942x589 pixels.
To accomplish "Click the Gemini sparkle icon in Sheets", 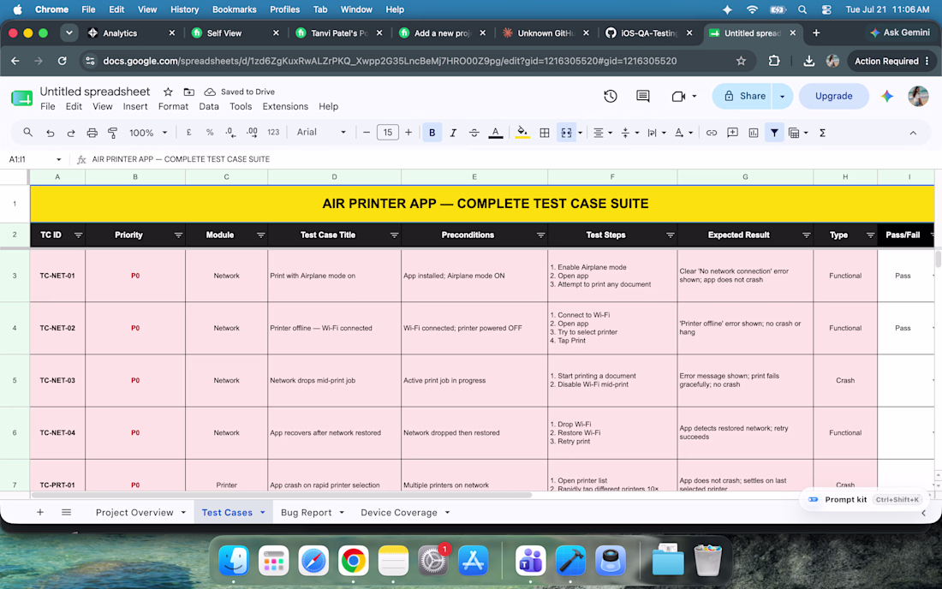I will click(x=886, y=96).
